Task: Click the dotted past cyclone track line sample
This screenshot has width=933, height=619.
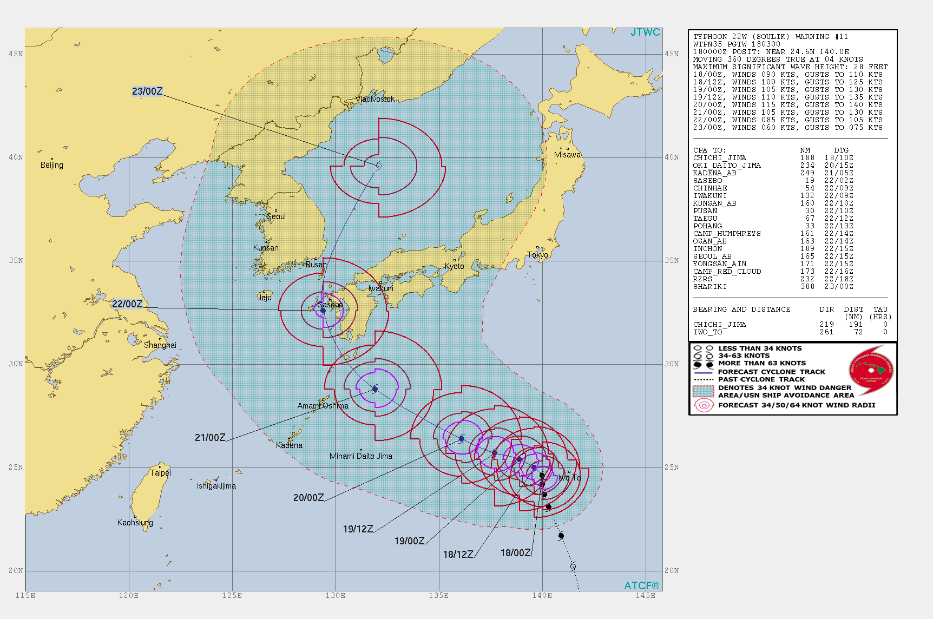Action: [x=704, y=380]
